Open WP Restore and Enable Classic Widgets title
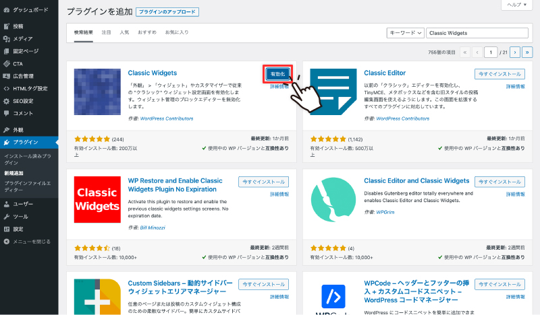Screen dimensions: 540x315 click(175, 185)
